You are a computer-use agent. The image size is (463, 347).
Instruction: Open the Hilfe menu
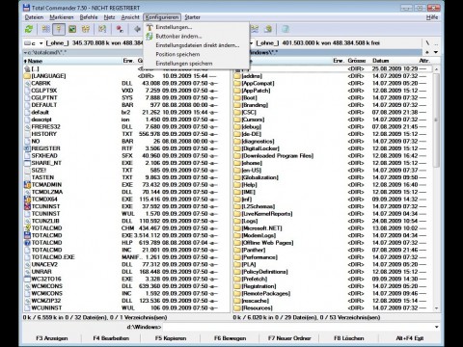coord(432,17)
